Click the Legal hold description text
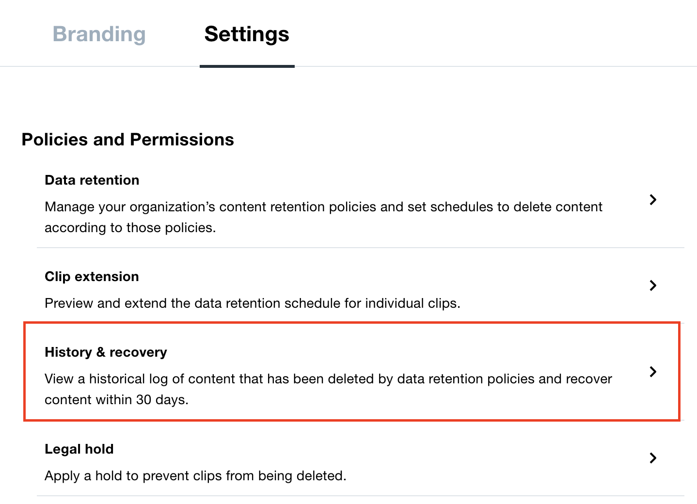This screenshot has width=697, height=504. pyautogui.click(x=195, y=475)
